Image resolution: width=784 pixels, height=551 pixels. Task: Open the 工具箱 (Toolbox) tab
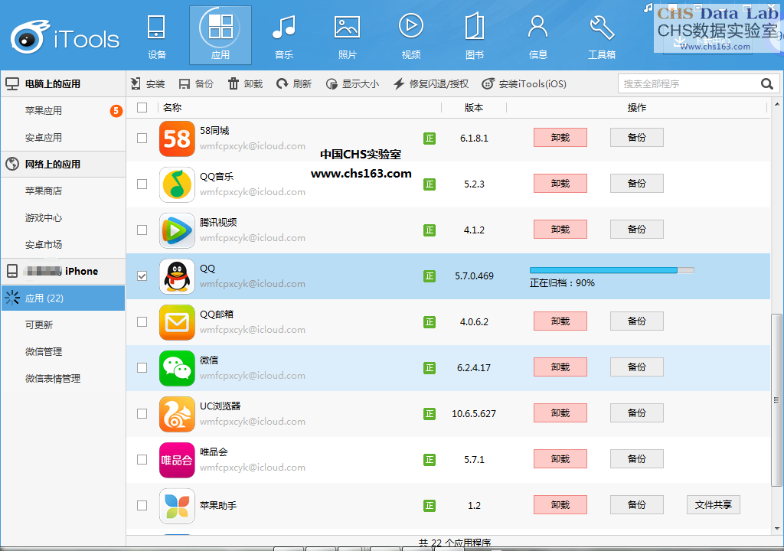[602, 36]
